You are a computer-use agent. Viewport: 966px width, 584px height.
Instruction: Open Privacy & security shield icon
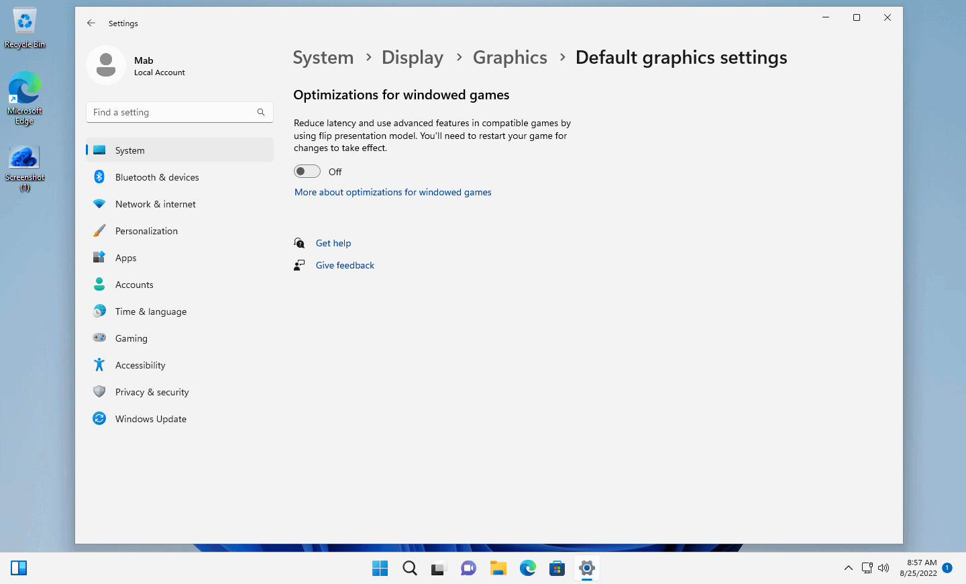point(99,391)
